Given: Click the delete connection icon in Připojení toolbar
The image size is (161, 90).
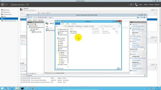Looking at the screenshot, I should (x=35, y=24).
